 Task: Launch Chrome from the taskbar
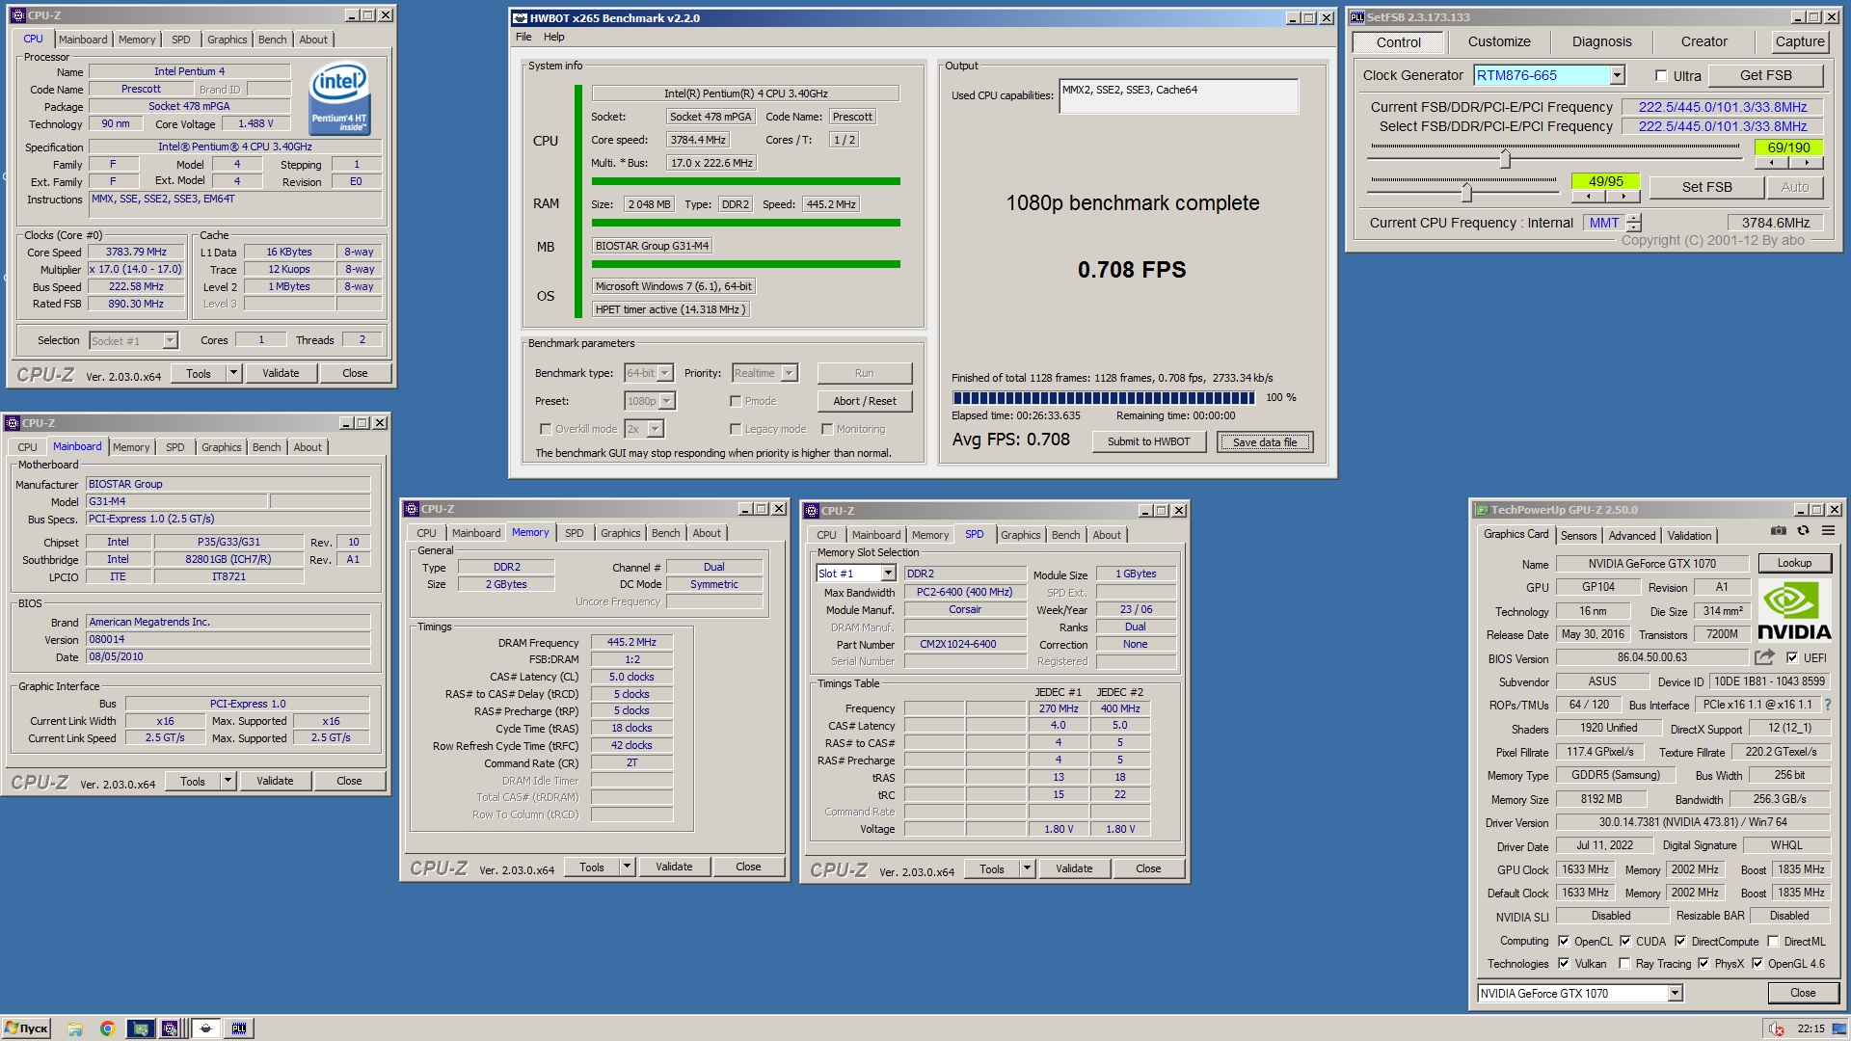(x=107, y=1028)
